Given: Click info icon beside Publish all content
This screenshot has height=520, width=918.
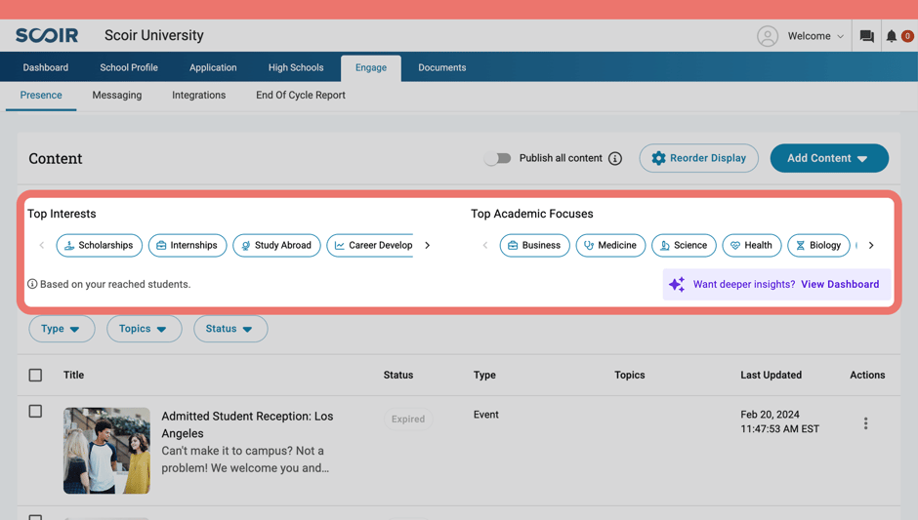Looking at the screenshot, I should click(x=615, y=158).
